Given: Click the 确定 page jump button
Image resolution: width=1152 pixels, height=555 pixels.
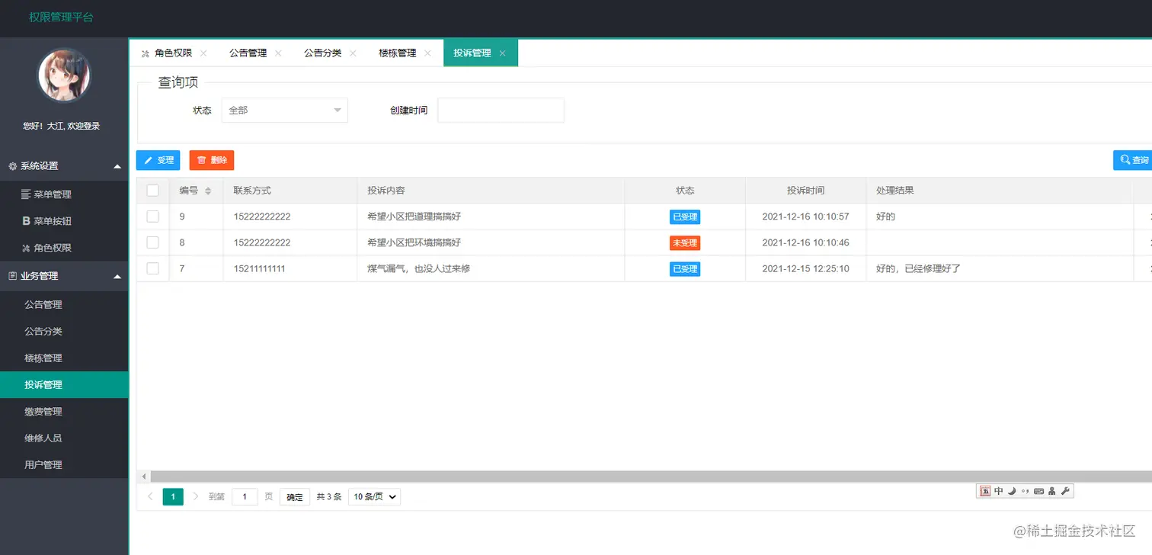Looking at the screenshot, I should click(295, 497).
